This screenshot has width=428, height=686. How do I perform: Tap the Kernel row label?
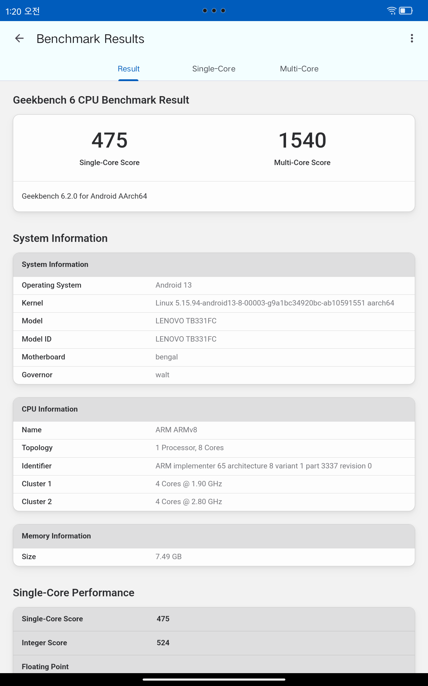pyautogui.click(x=32, y=303)
